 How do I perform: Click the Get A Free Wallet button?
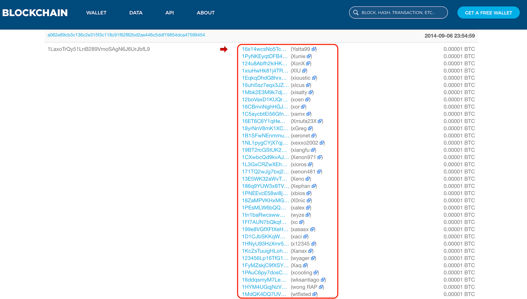click(488, 13)
